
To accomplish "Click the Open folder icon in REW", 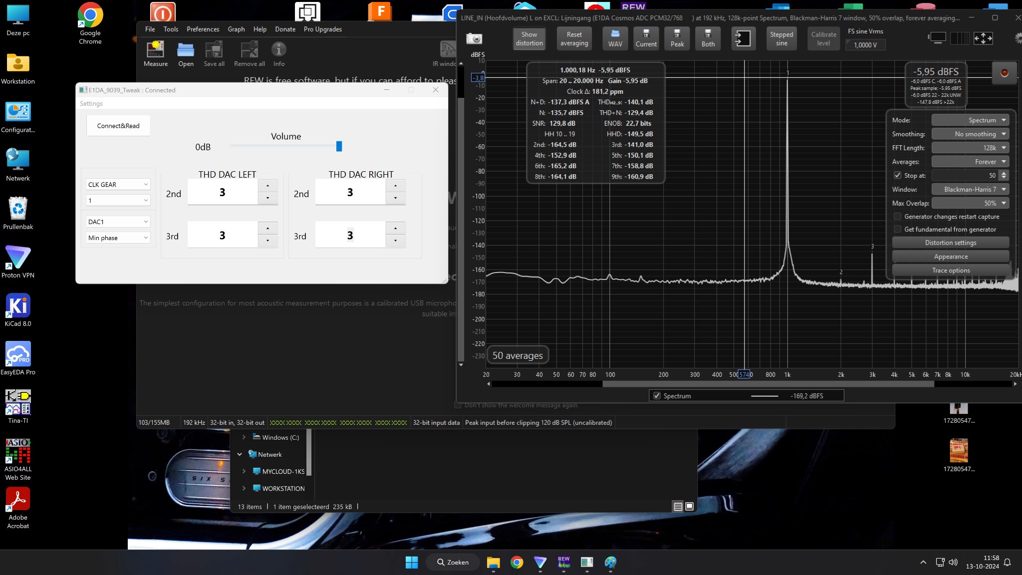I will pyautogui.click(x=186, y=54).
